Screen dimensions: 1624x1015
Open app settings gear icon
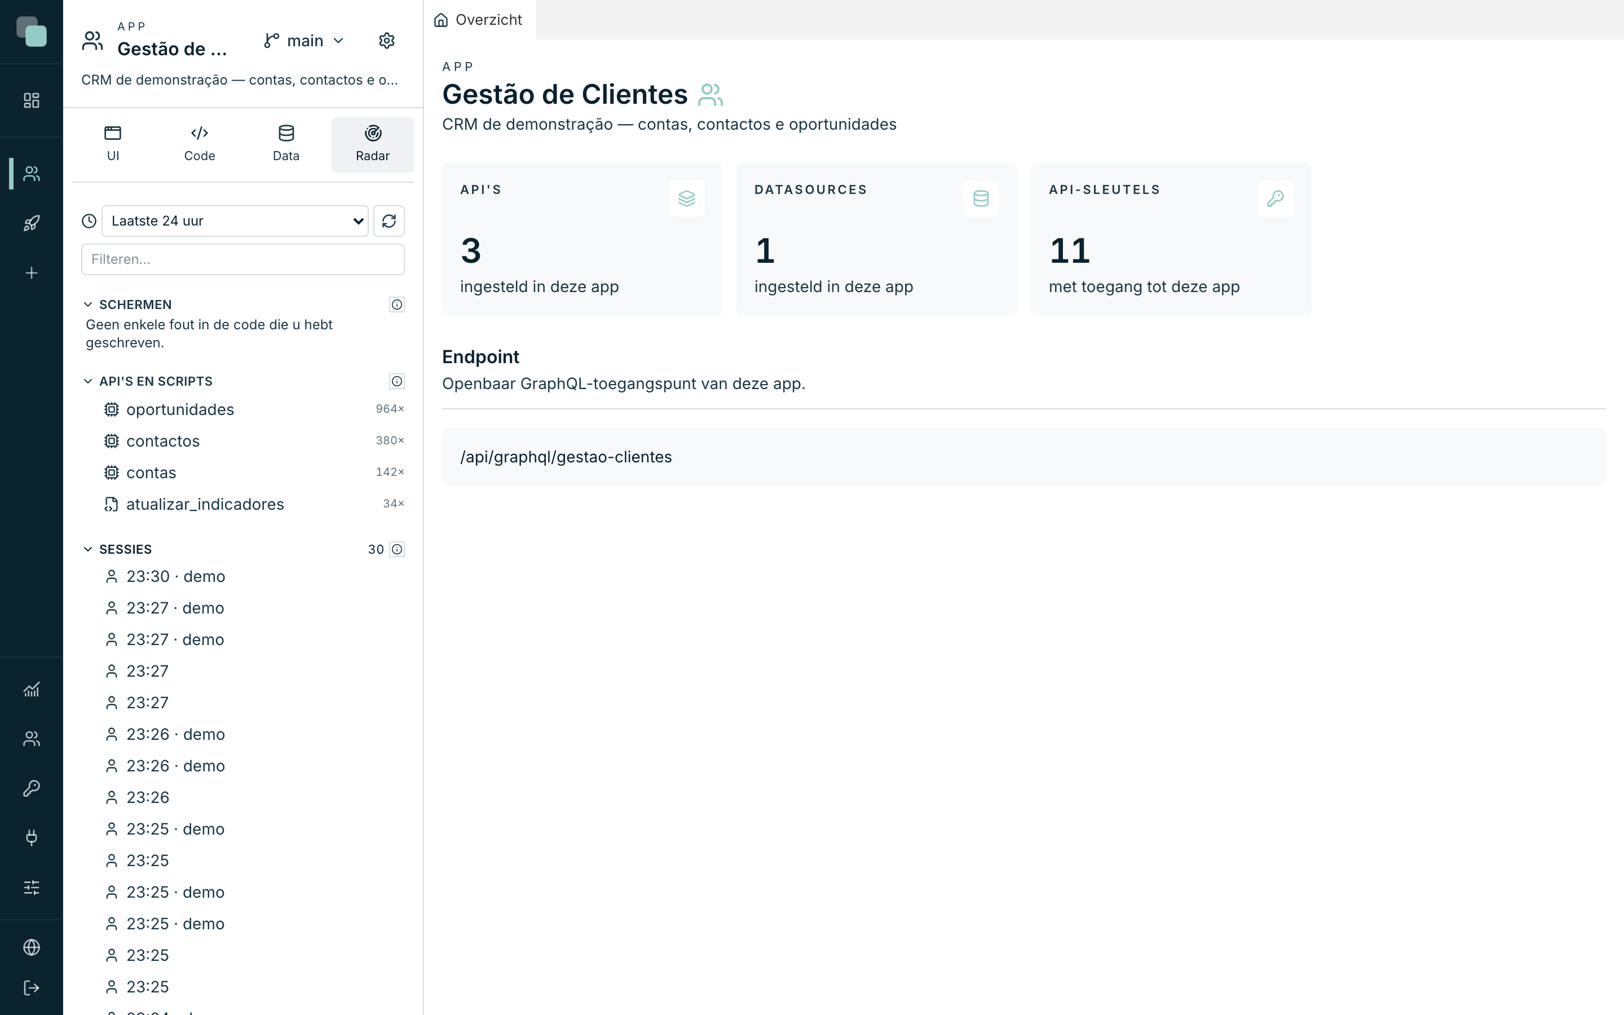[x=386, y=41]
